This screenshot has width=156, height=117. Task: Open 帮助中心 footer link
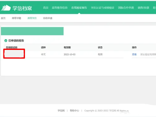[x=75, y=110]
